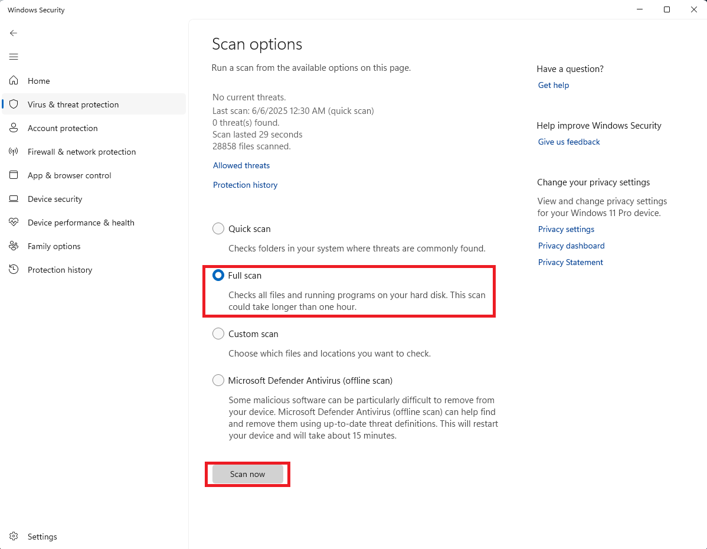Image resolution: width=707 pixels, height=549 pixels.
Task: Click the back arrow icon
Action: click(14, 33)
